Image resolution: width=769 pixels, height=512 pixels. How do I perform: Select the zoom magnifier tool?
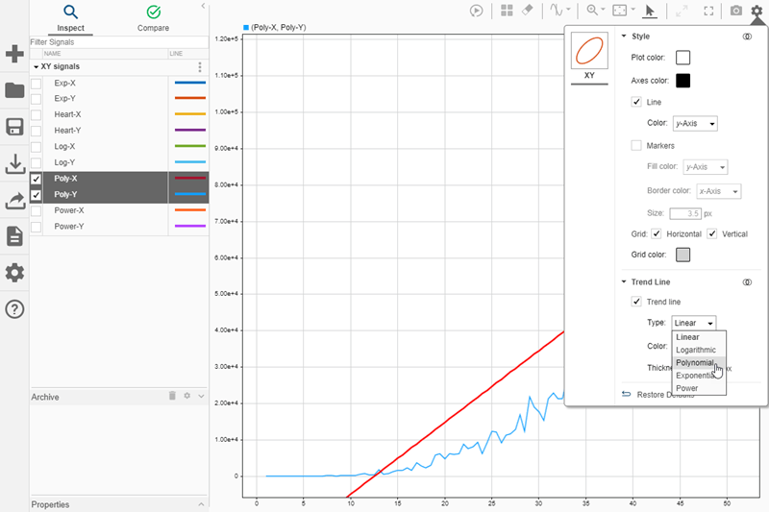(592, 11)
